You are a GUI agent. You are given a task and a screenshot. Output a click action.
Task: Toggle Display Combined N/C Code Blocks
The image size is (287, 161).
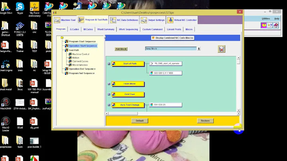click(173, 38)
